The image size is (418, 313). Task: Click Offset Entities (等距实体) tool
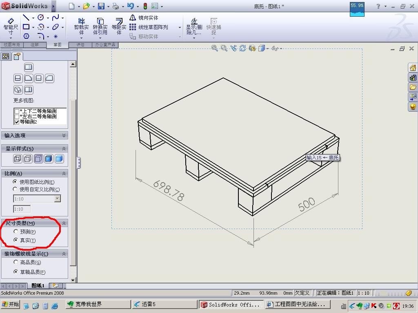pos(119,26)
